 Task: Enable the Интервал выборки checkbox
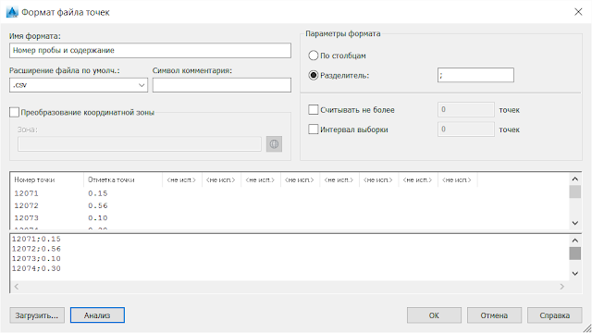(314, 129)
